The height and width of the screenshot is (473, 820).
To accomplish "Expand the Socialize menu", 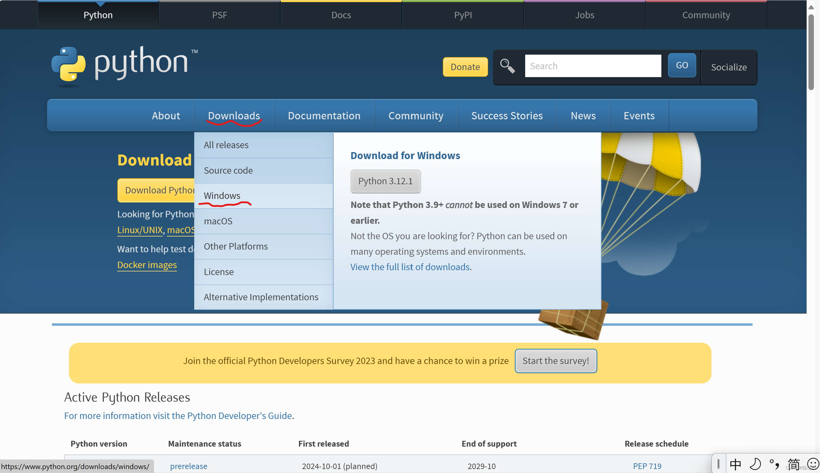I will pos(729,67).
